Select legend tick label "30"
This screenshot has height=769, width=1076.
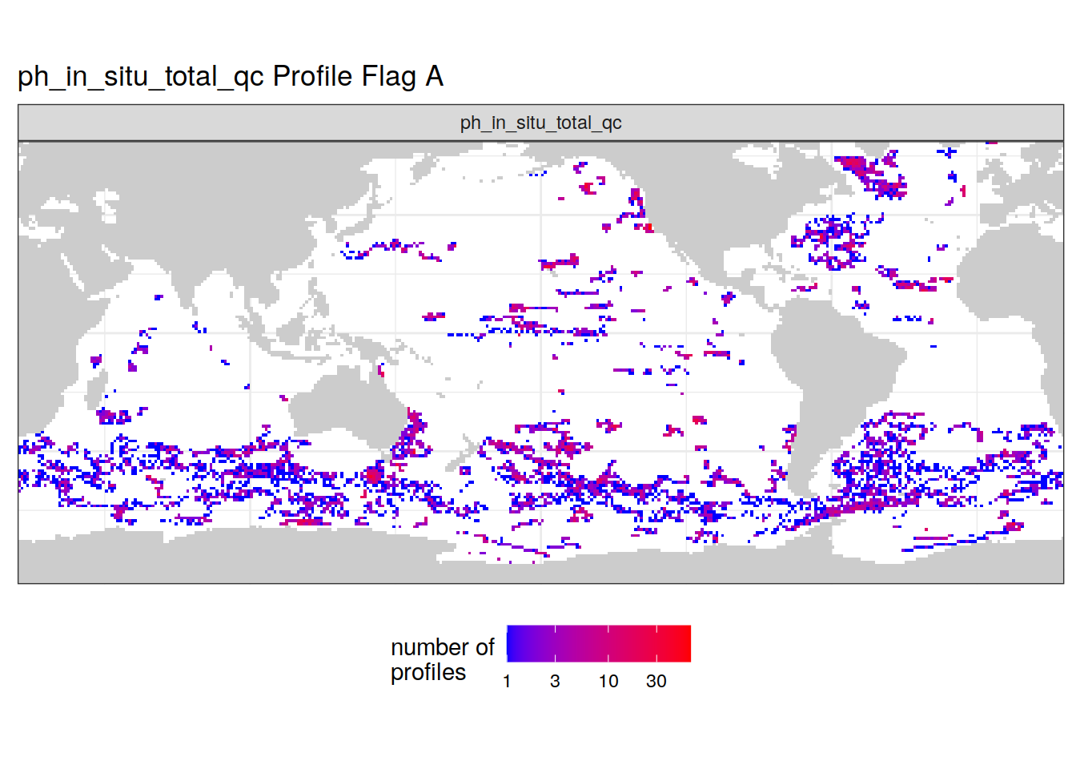tap(656, 681)
